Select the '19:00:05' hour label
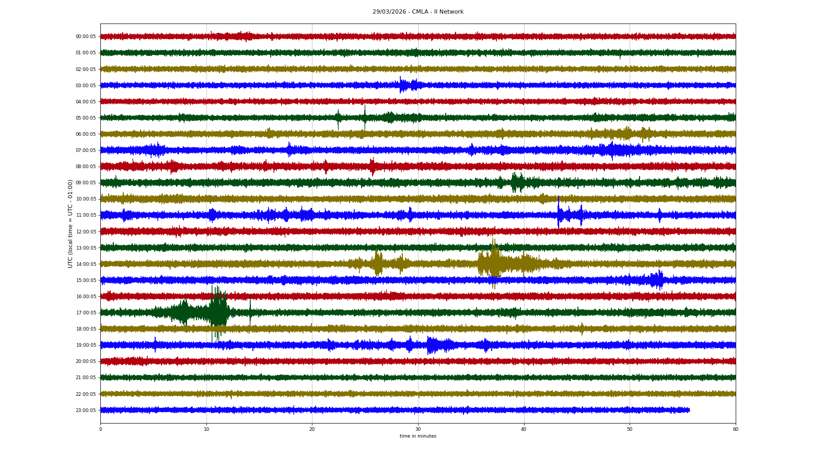 coord(86,345)
